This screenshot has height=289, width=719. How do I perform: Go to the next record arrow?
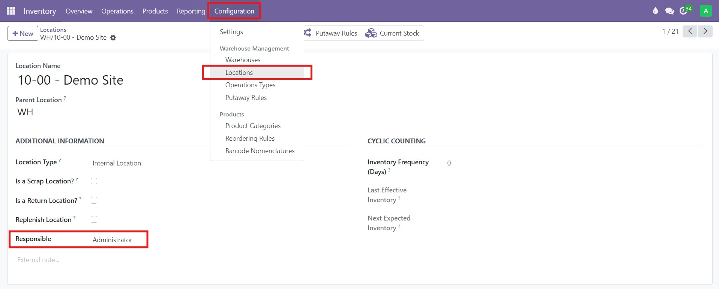tap(705, 31)
